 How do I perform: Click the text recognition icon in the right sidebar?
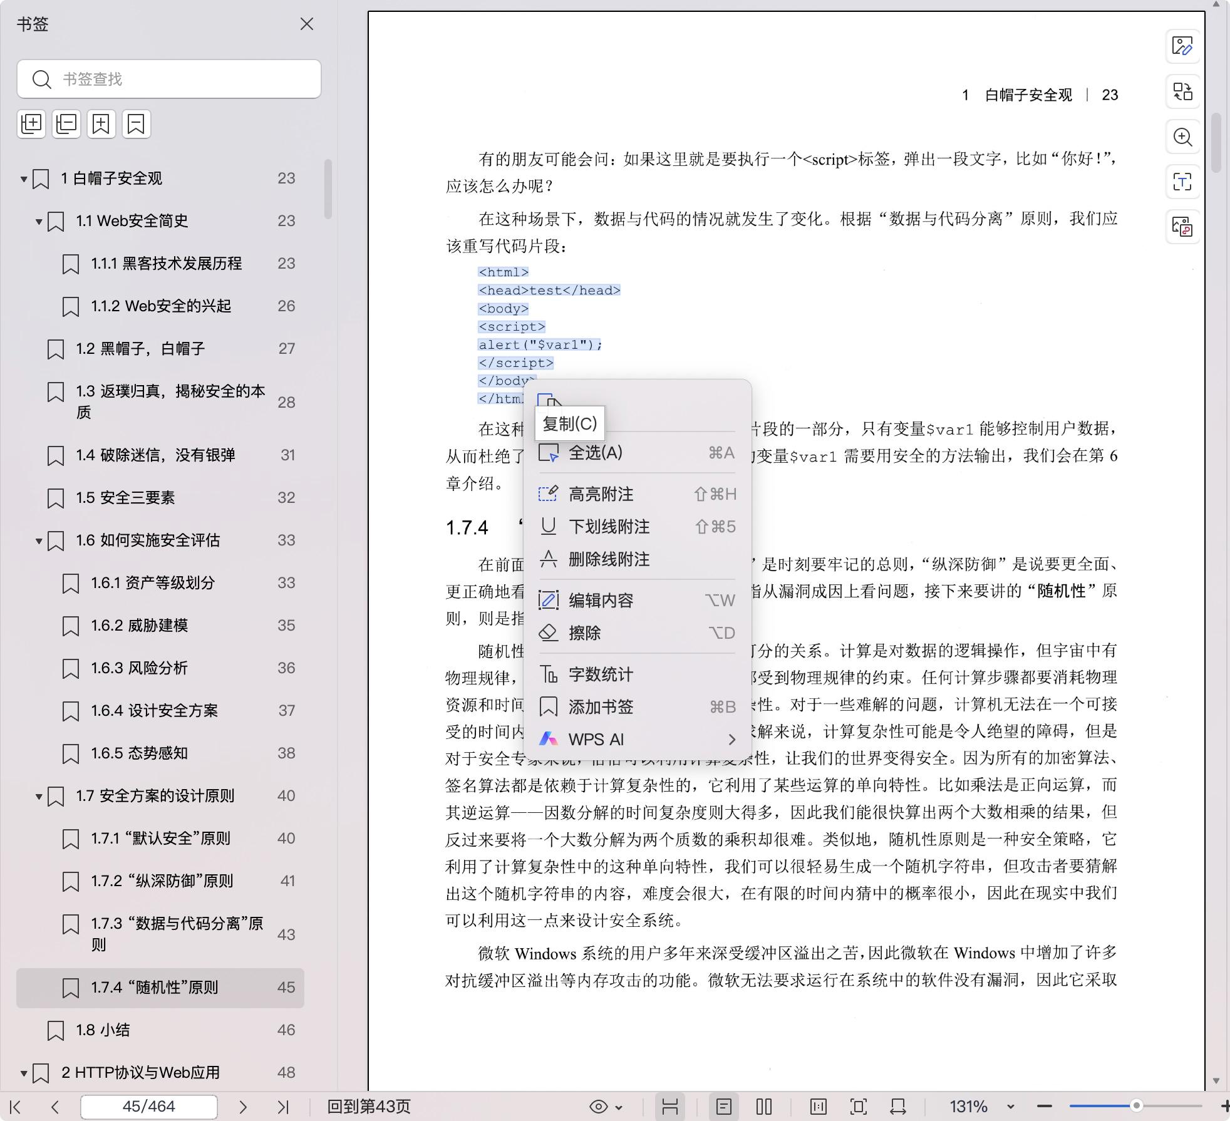point(1182,182)
